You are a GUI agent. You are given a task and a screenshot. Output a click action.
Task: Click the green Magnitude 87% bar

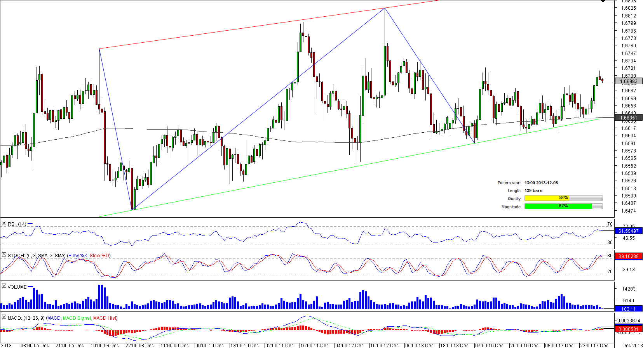pyautogui.click(x=558, y=206)
